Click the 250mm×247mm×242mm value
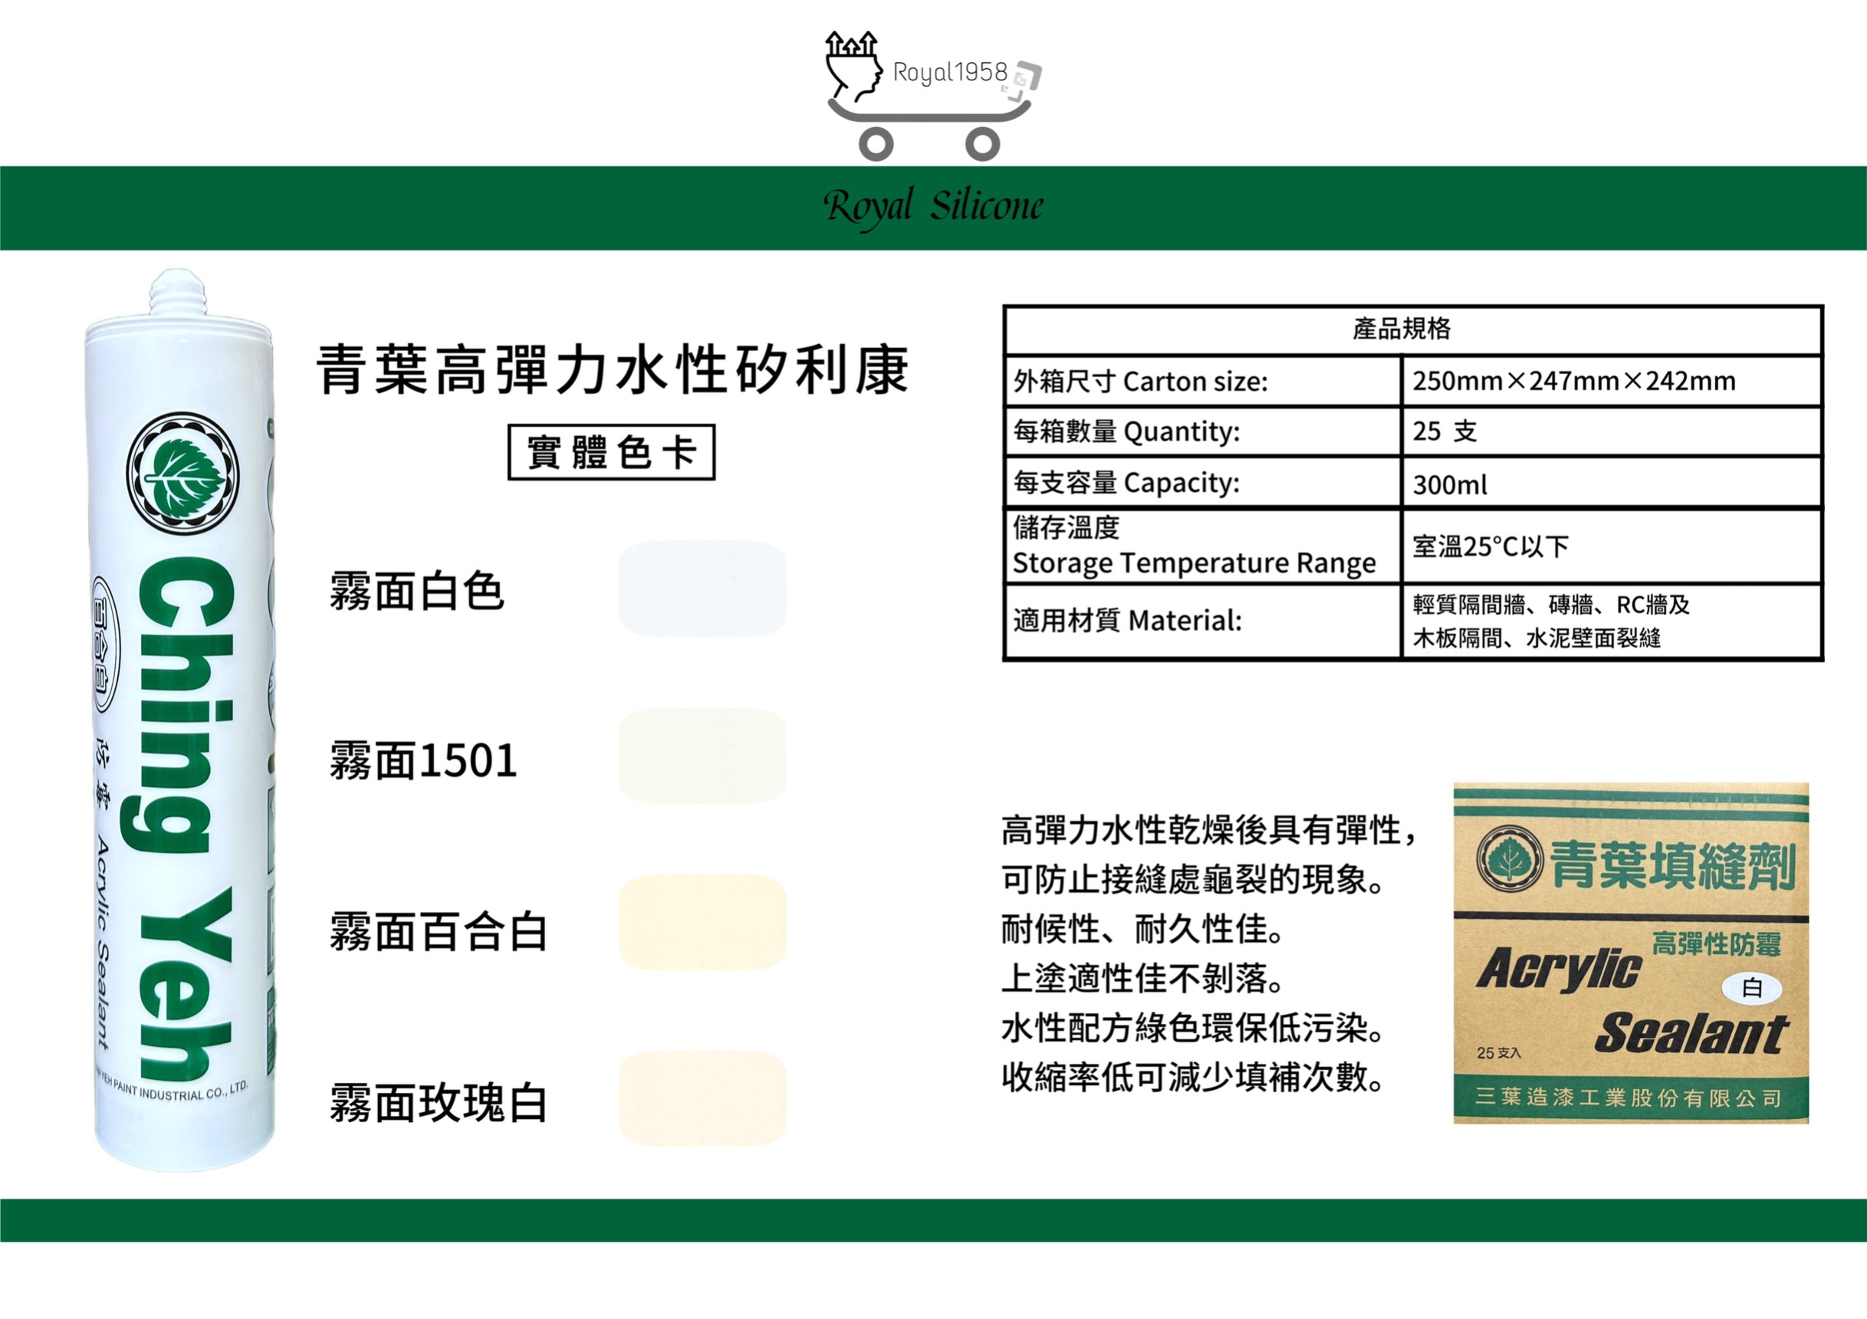Image resolution: width=1867 pixels, height=1319 pixels. click(x=1573, y=381)
